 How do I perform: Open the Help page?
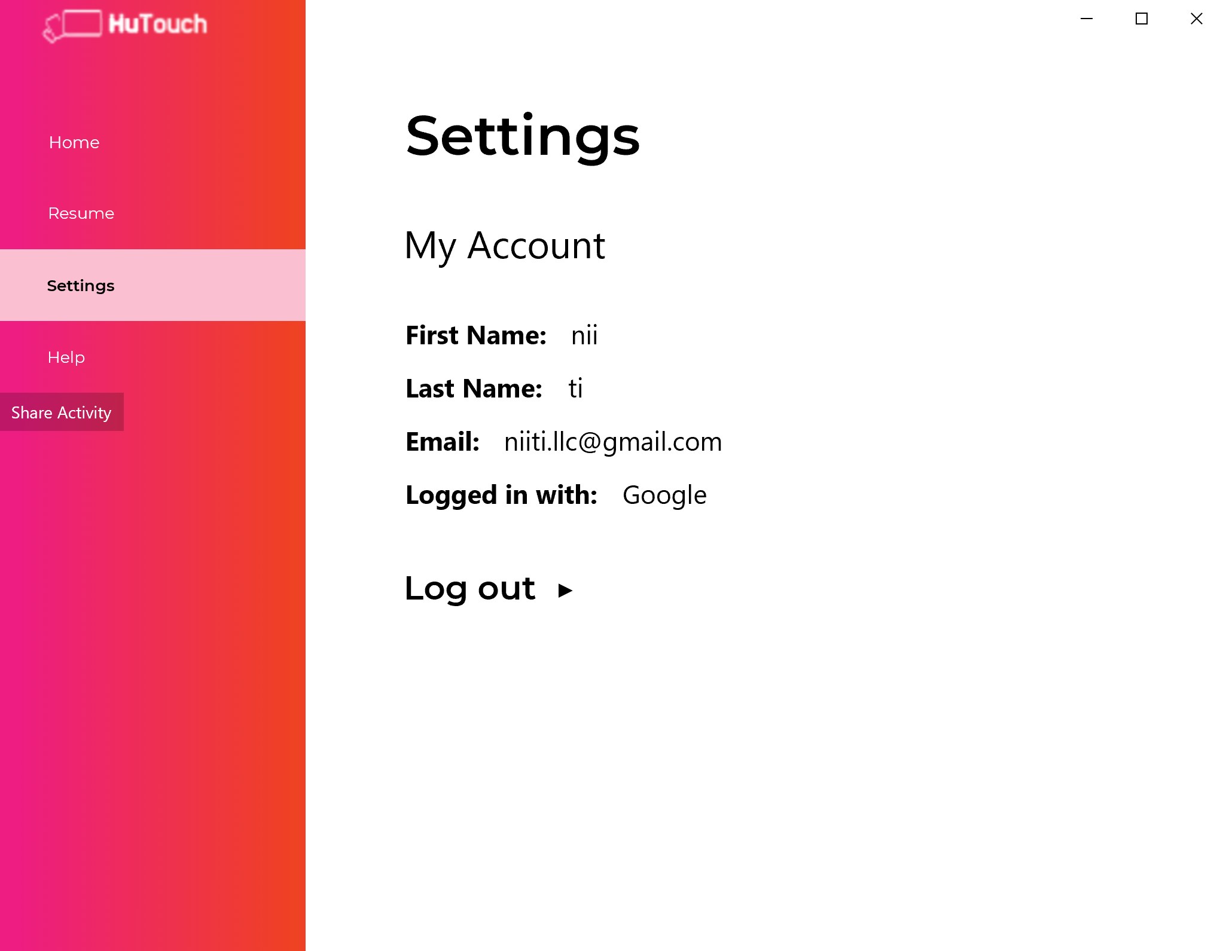pyautogui.click(x=66, y=357)
